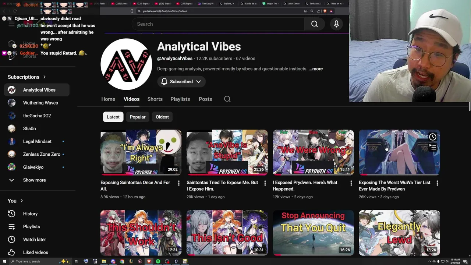Open more options for I Exposed Prydwen video
The width and height of the screenshot is (471, 265).
tap(351, 183)
